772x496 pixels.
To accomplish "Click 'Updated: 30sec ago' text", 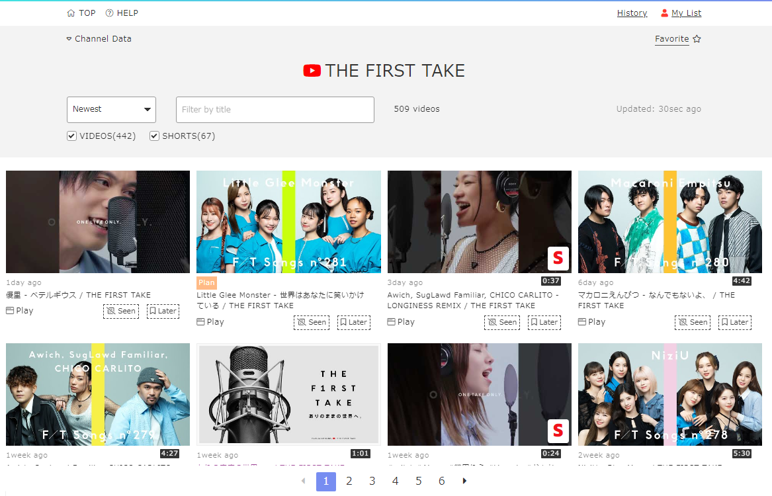I will click(x=659, y=108).
